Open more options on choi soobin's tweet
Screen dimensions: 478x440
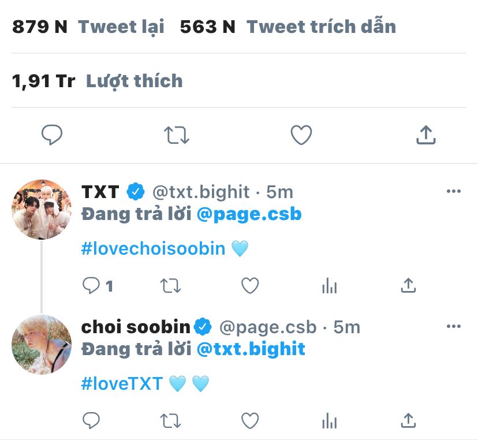[454, 327]
